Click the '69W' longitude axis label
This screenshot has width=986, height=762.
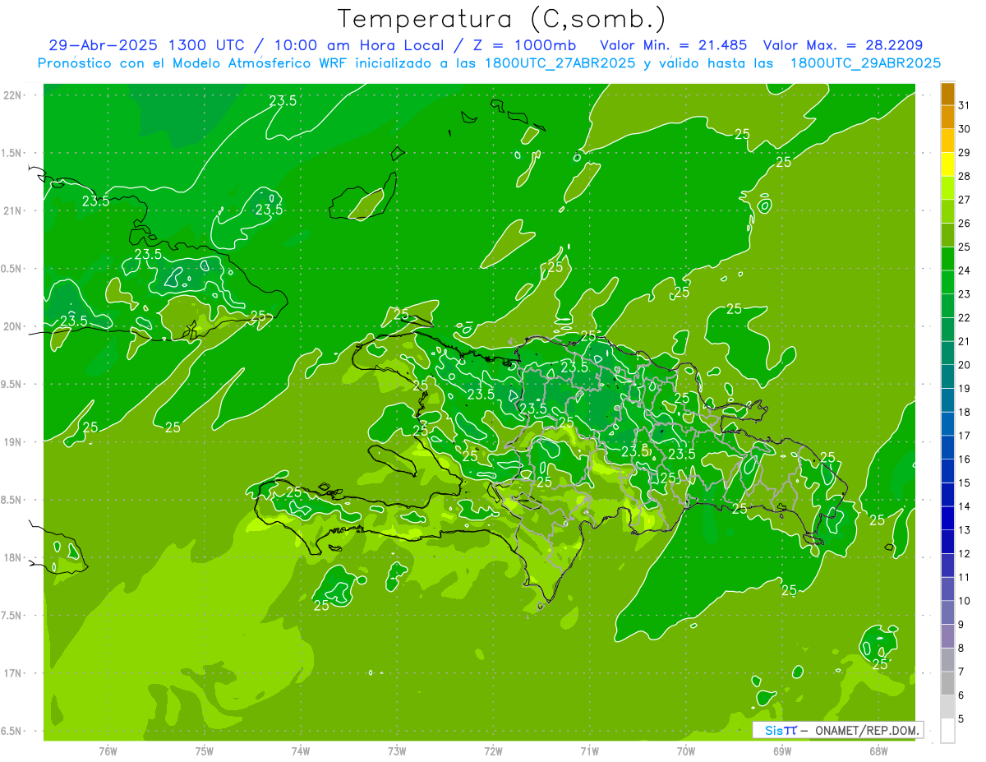[782, 752]
